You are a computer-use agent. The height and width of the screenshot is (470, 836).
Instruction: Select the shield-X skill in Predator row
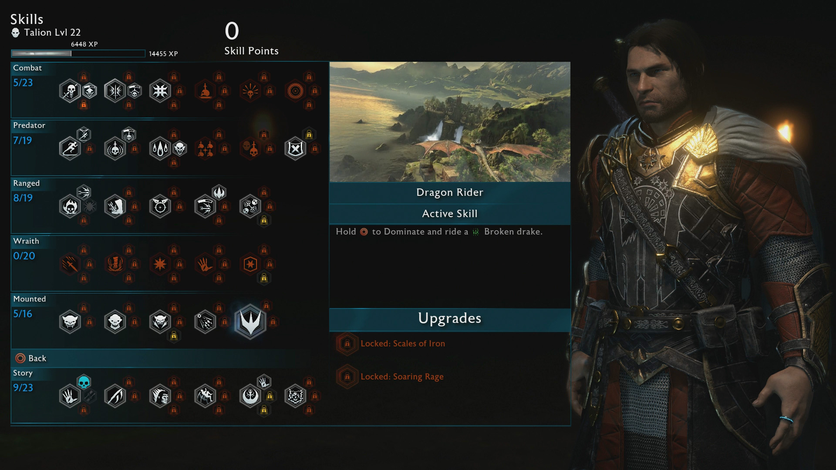[295, 148]
